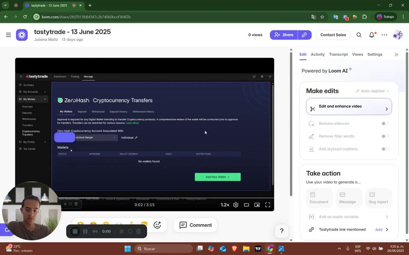Switch to the Settings tab

coord(375,55)
